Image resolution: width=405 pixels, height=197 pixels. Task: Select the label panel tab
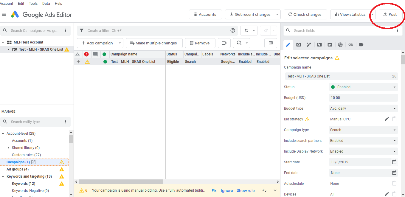coord(361,45)
